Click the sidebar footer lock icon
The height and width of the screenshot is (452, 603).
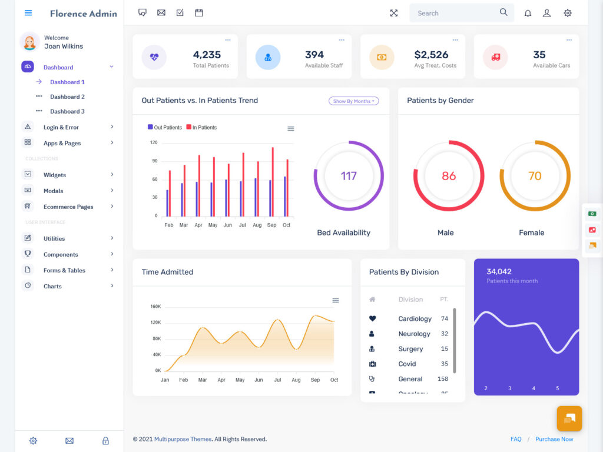pos(105,440)
